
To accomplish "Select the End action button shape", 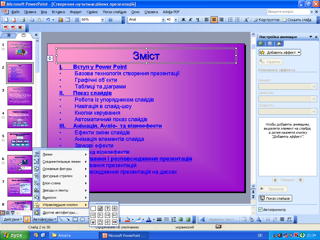I will pos(115,215).
